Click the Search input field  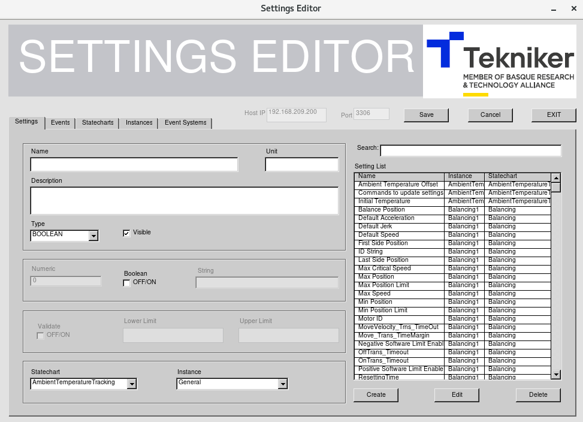(x=471, y=150)
